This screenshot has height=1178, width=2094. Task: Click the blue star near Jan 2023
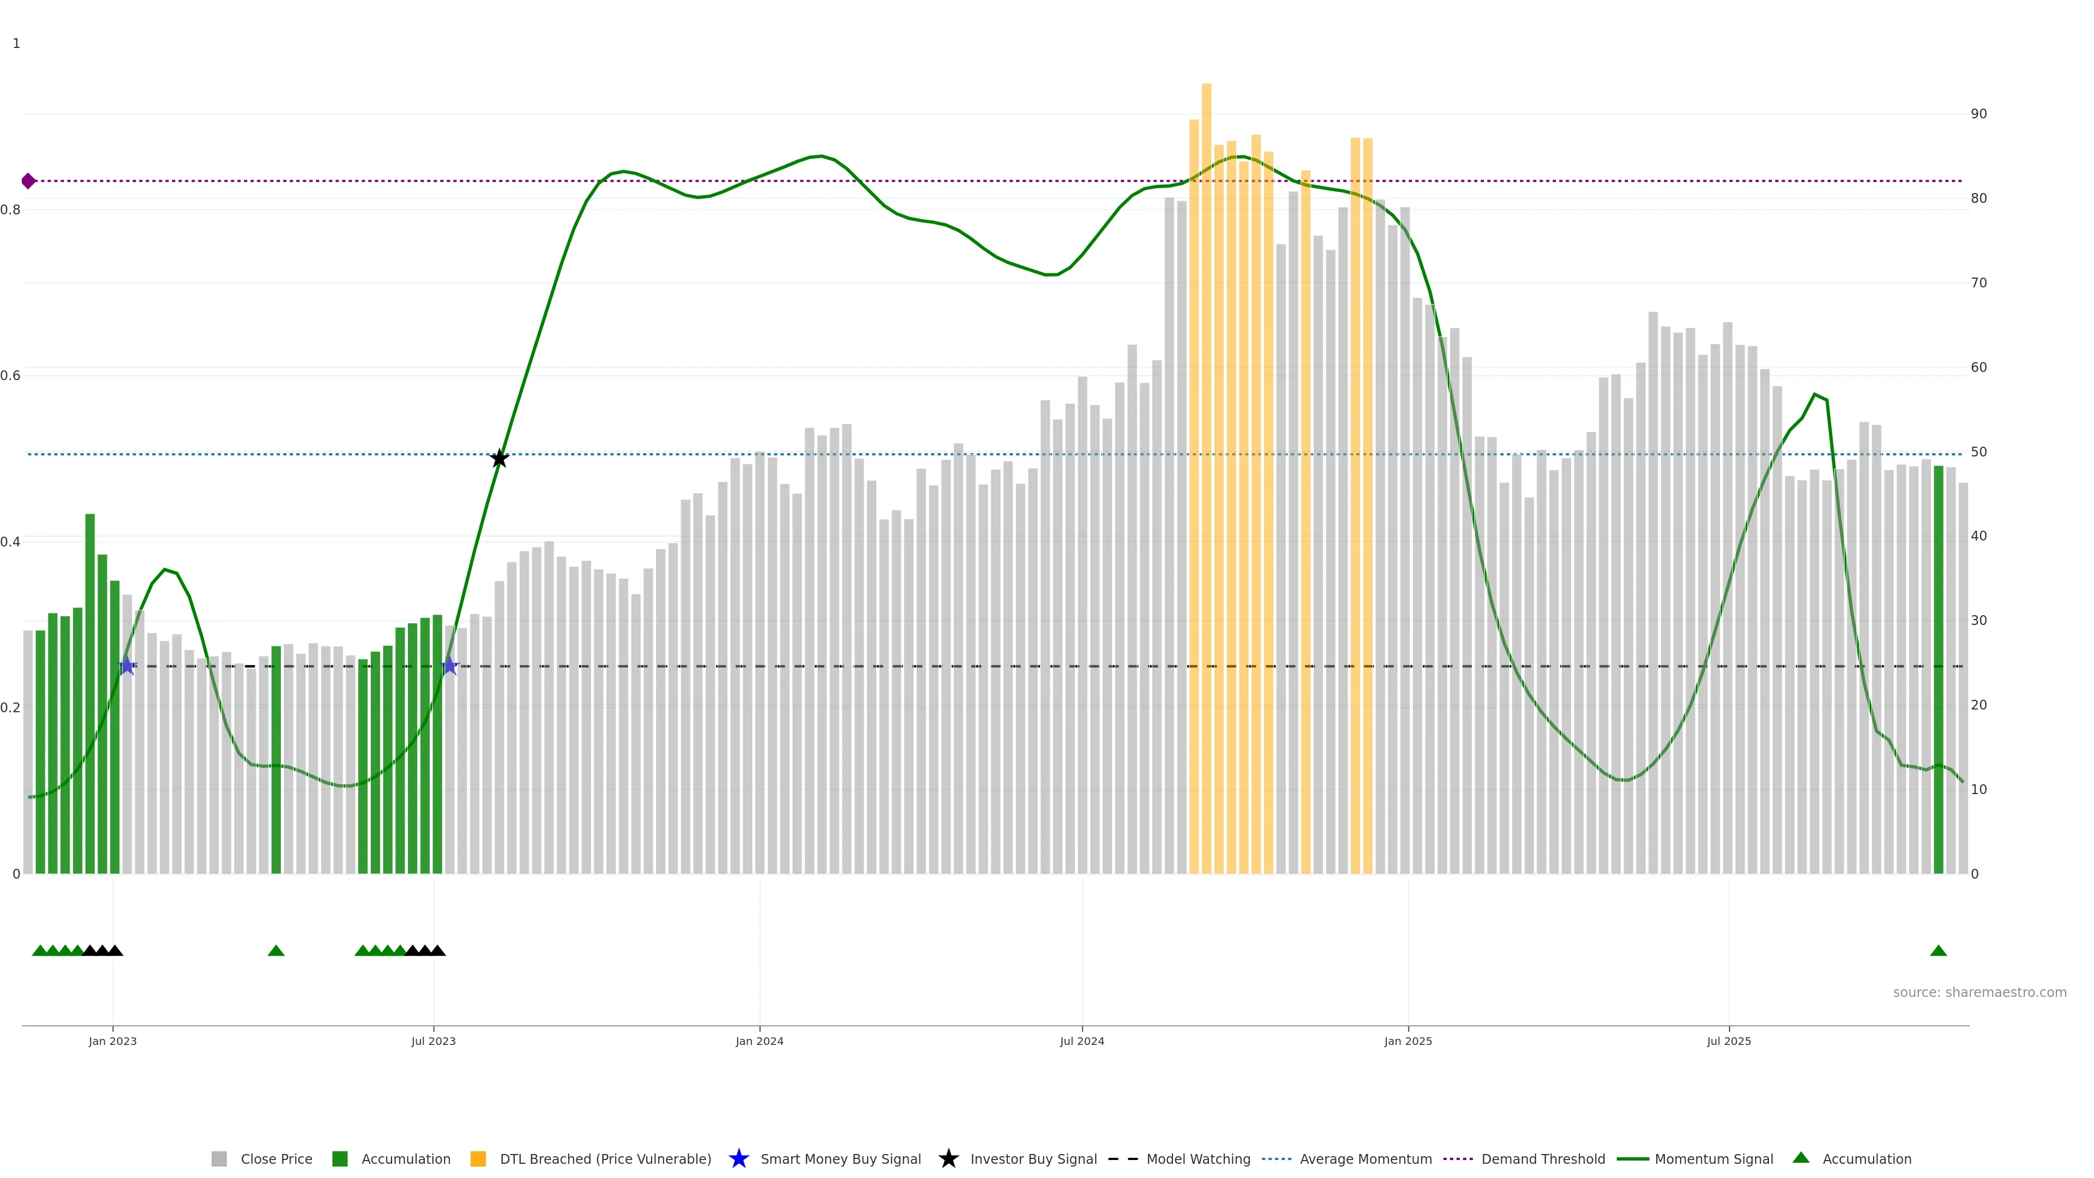[127, 666]
